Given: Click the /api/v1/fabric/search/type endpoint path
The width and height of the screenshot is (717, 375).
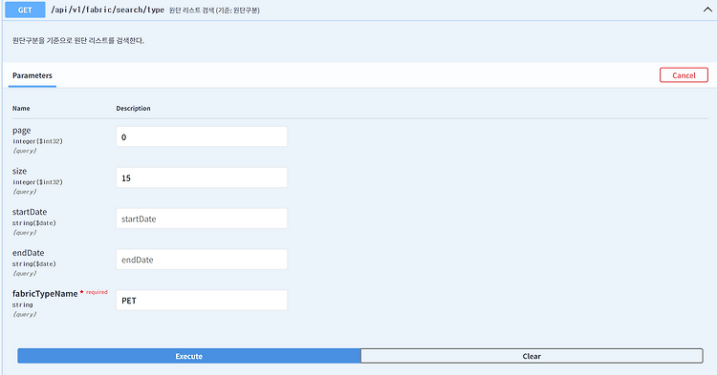Looking at the screenshot, I should coord(107,10).
